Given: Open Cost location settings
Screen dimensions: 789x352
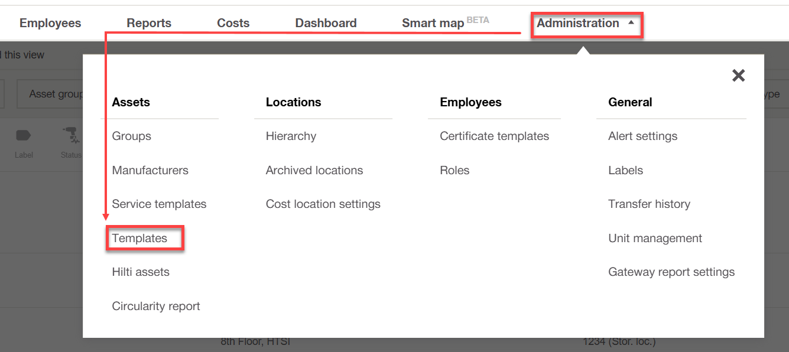Looking at the screenshot, I should click(x=323, y=204).
